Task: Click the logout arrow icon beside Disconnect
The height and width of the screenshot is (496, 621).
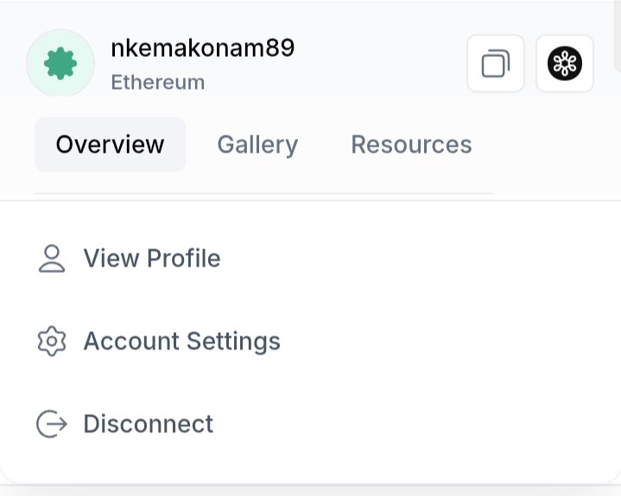Action: click(x=52, y=424)
